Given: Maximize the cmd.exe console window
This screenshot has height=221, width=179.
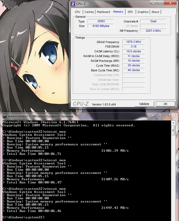Looking at the screenshot, I should pyautogui.click(x=160, y=115).
